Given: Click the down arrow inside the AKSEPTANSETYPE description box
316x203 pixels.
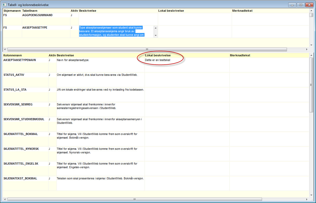Looking at the screenshot, I should [156, 35].
